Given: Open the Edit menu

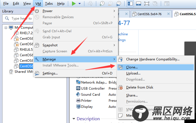Looking at the screenshot, I should [x=16, y=4].
